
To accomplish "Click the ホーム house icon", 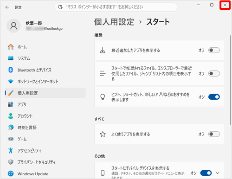I will click(11, 47).
